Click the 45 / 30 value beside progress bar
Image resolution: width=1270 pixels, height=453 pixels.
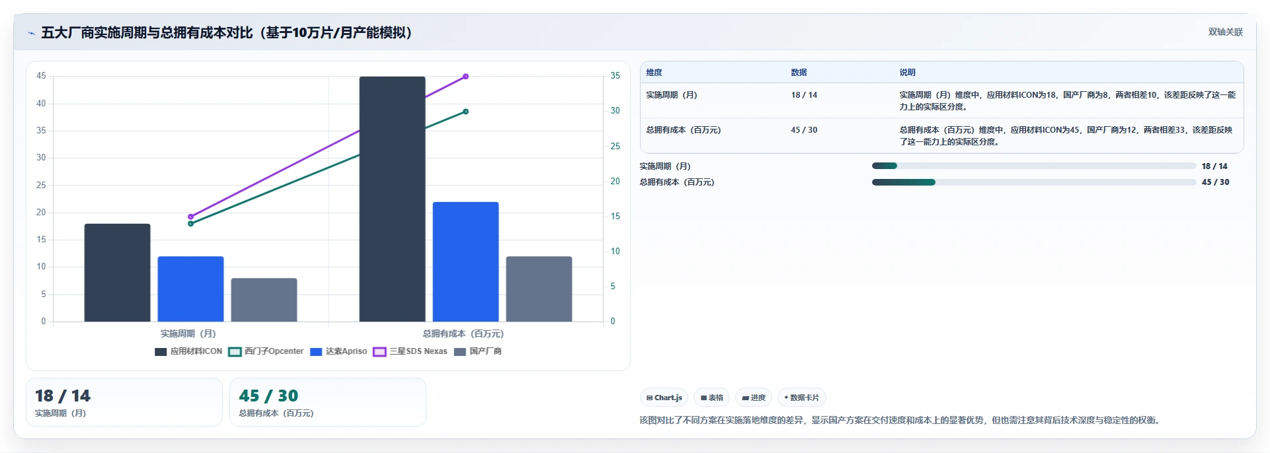pos(1215,182)
